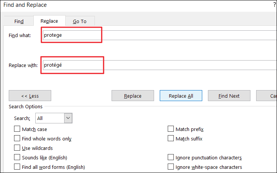Tick the Match prefix checkbox

pos(171,129)
